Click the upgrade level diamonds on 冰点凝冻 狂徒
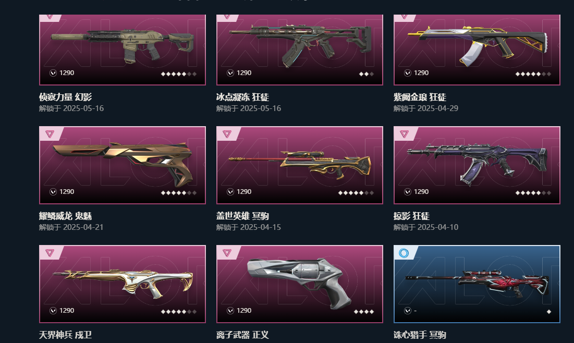Screen dimensions: 574x343 [367, 74]
